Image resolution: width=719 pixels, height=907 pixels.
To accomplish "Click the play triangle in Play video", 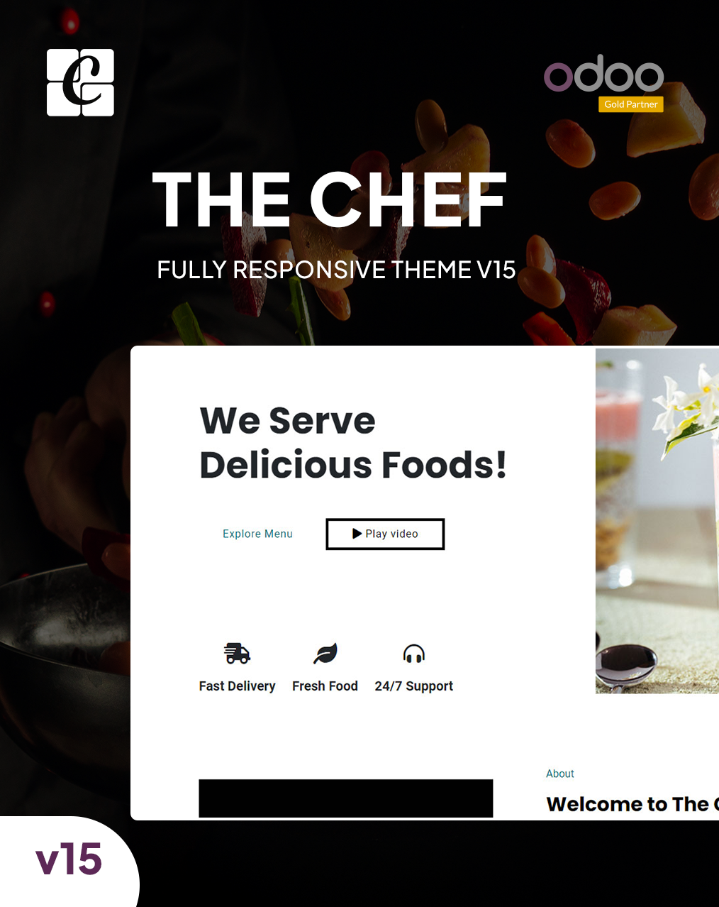I will [357, 534].
